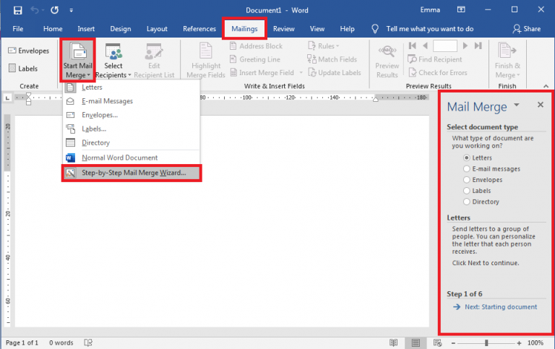Go to last record arrow icon

[478, 46]
